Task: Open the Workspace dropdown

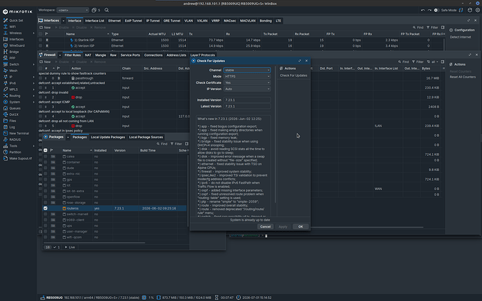Action: (73, 10)
